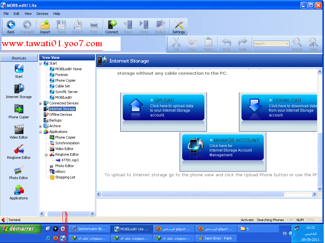Click the content pane horizontal scrollbar
This screenshot has width=325, height=243.
[193, 194]
